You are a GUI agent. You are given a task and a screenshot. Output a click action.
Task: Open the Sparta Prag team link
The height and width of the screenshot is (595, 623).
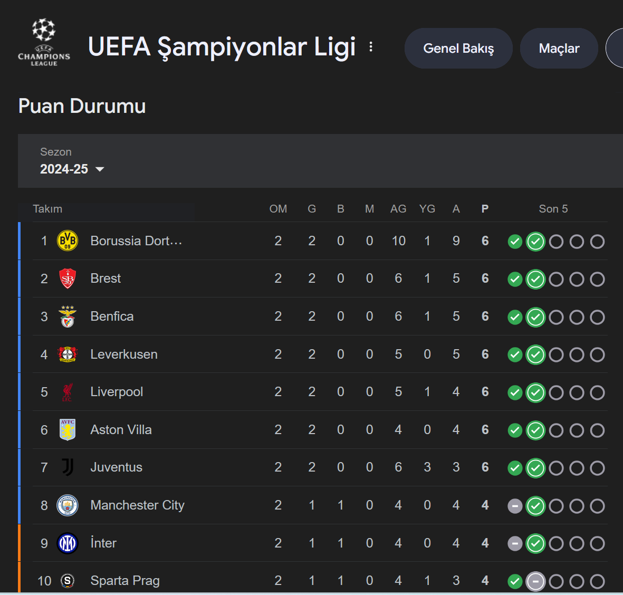[125, 581]
